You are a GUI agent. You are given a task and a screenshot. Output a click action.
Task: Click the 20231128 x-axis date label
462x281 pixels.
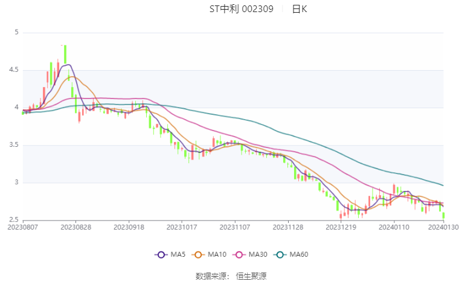pos(288,227)
